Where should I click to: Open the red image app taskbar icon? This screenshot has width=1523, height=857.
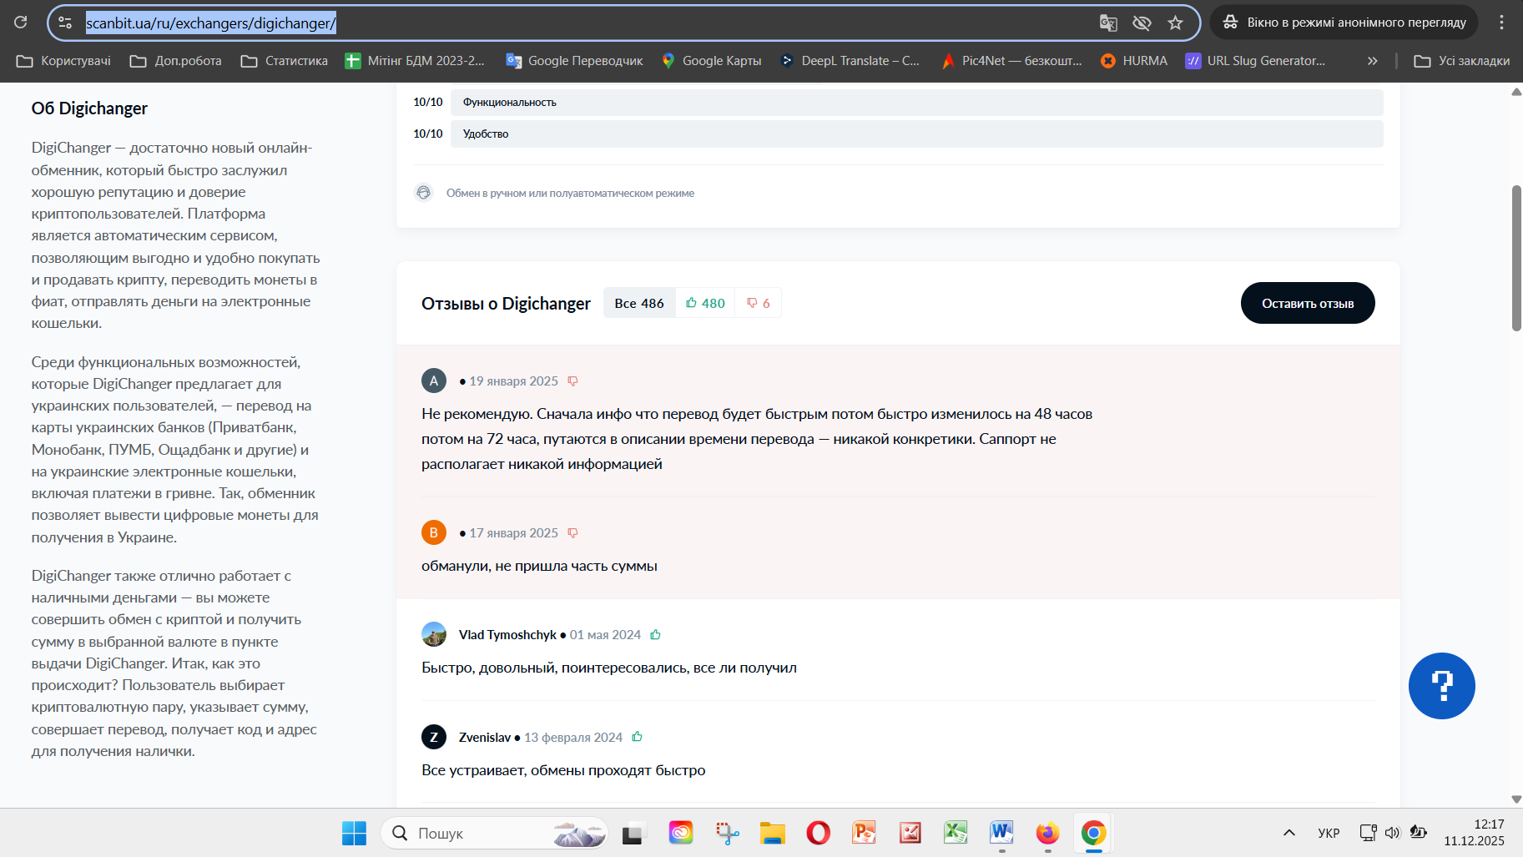click(x=910, y=833)
